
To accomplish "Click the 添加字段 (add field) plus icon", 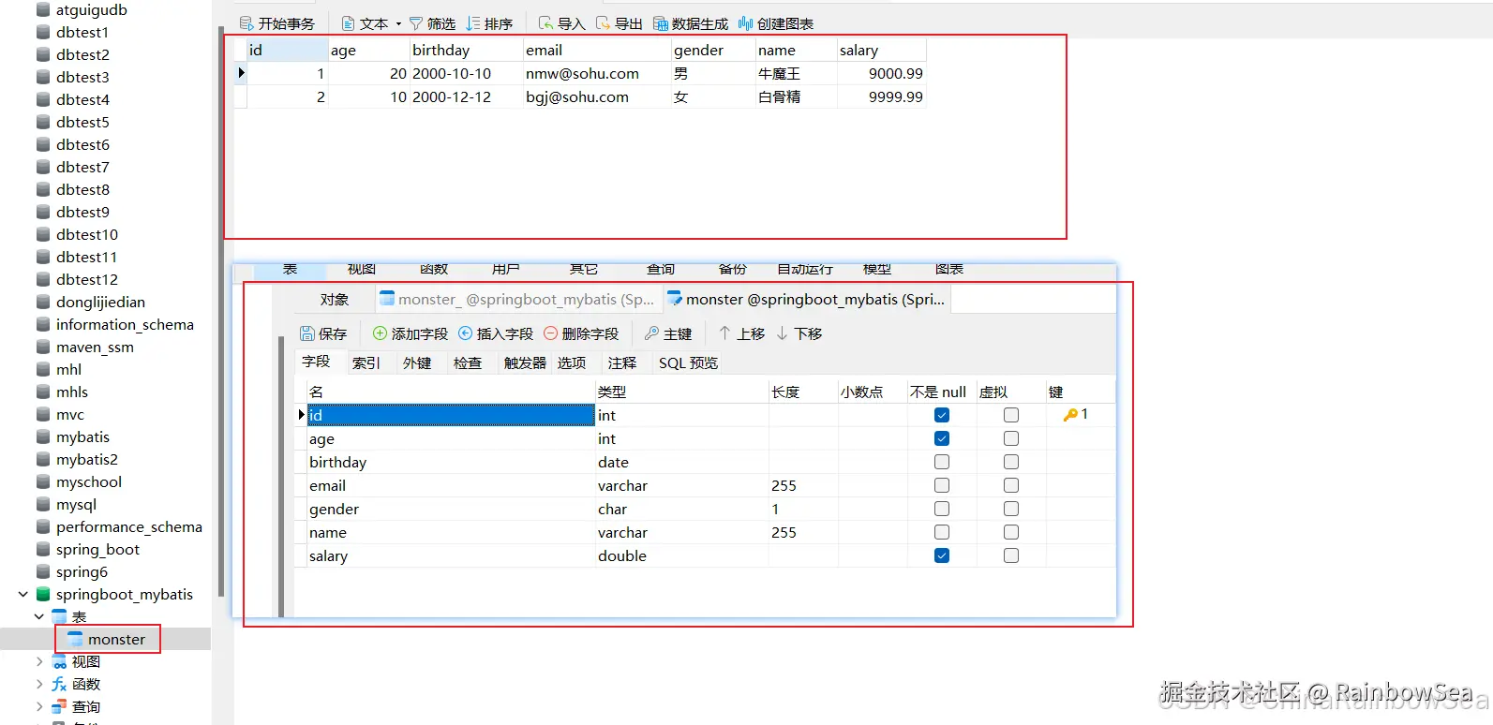I will [x=380, y=333].
